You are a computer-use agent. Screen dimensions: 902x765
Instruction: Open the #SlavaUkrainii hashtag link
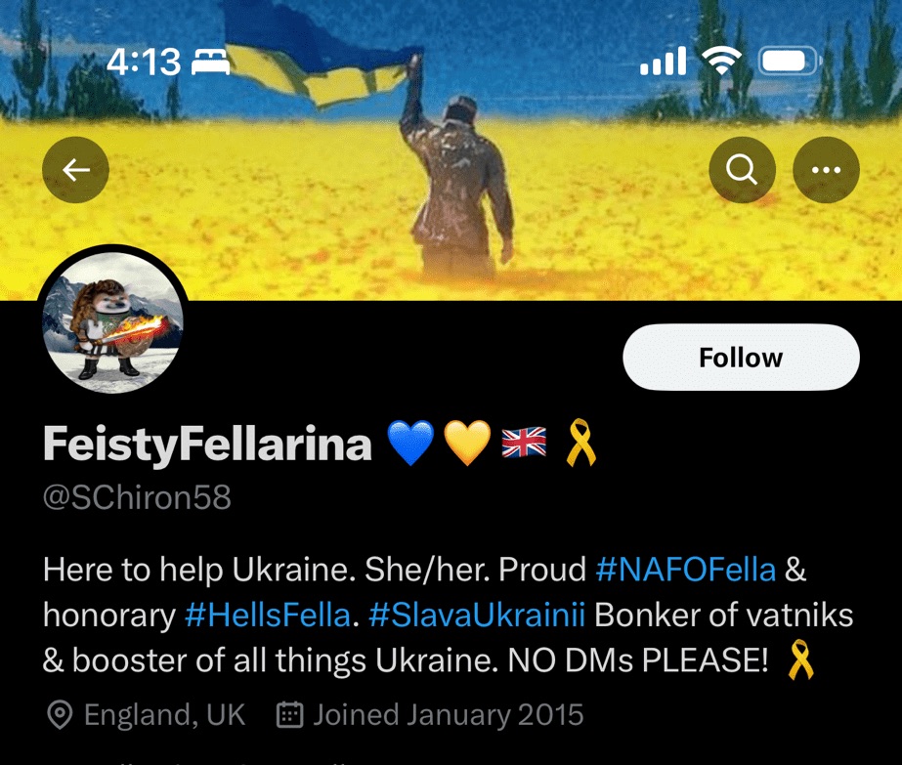coord(476,615)
